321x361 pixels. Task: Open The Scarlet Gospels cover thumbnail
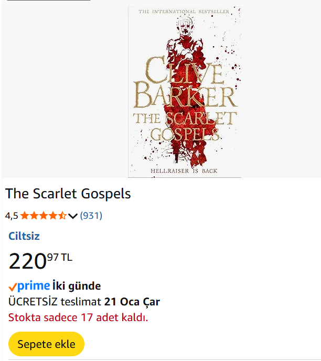tap(184, 92)
